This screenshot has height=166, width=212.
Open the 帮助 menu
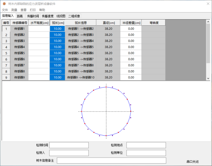[x=42, y=10]
